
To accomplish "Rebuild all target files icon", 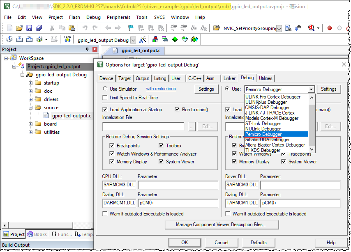I will 29,39.
